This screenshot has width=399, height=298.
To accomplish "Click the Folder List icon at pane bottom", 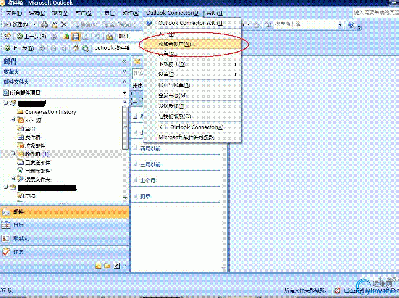I will coord(108,266).
